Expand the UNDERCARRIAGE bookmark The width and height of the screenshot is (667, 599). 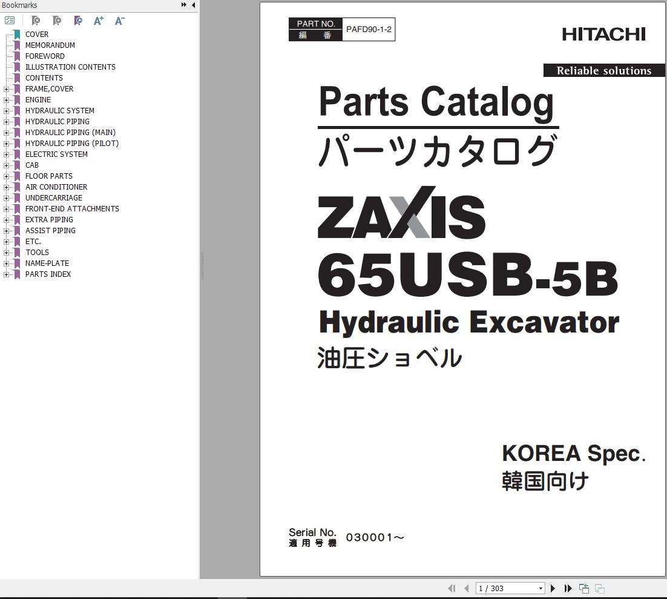click(x=6, y=198)
